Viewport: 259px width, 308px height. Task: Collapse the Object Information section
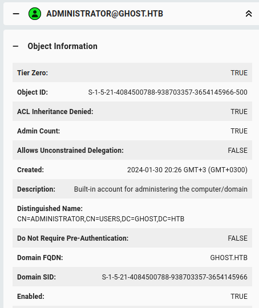[15, 46]
